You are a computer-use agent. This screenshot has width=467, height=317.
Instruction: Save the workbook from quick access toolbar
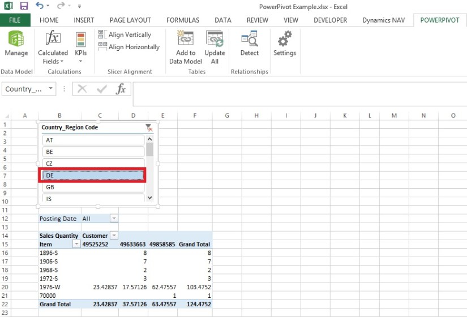24,6
